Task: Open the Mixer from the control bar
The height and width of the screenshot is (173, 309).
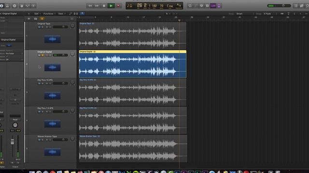Action: coord(28,6)
